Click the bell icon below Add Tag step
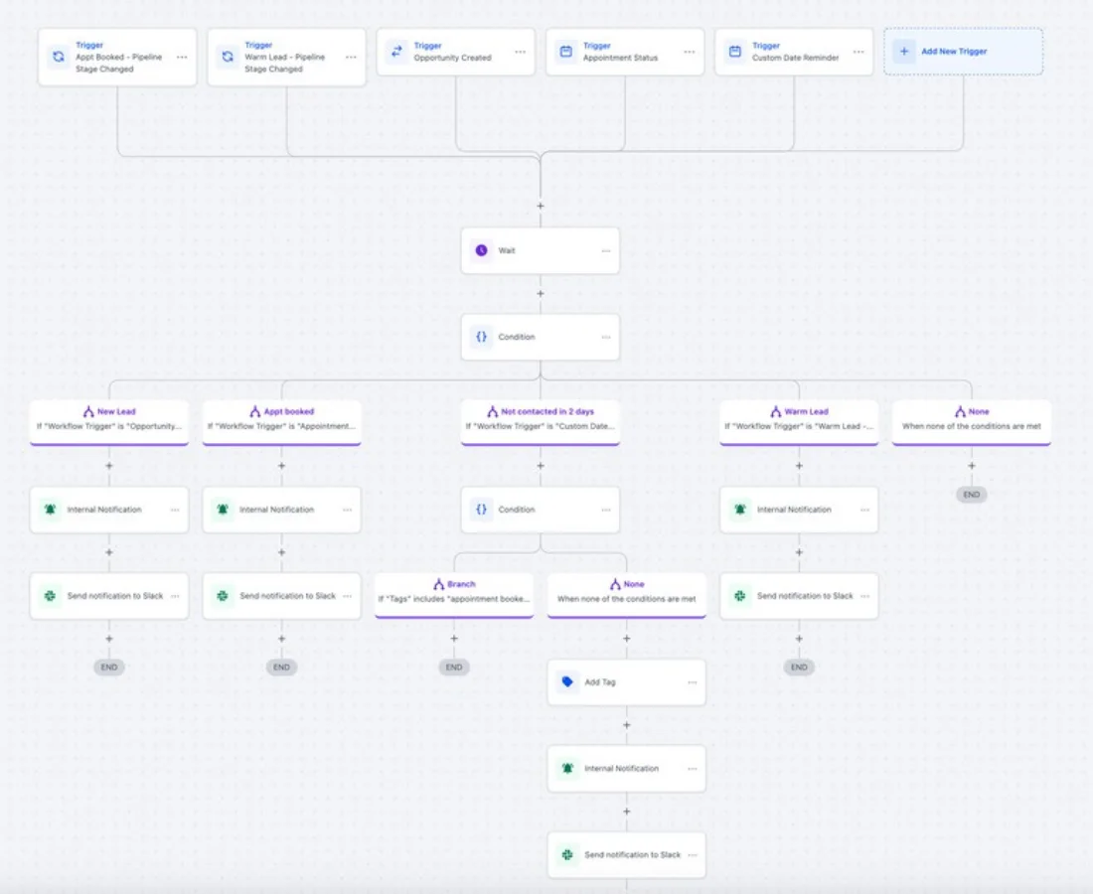Image resolution: width=1093 pixels, height=894 pixels. (x=567, y=769)
